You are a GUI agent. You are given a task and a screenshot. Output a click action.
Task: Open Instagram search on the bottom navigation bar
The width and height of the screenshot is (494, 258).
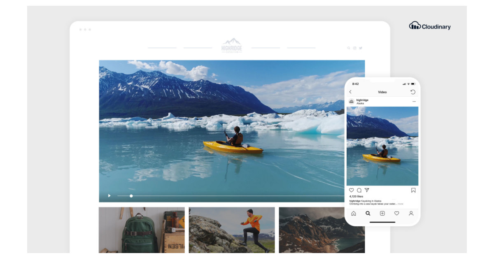368,214
